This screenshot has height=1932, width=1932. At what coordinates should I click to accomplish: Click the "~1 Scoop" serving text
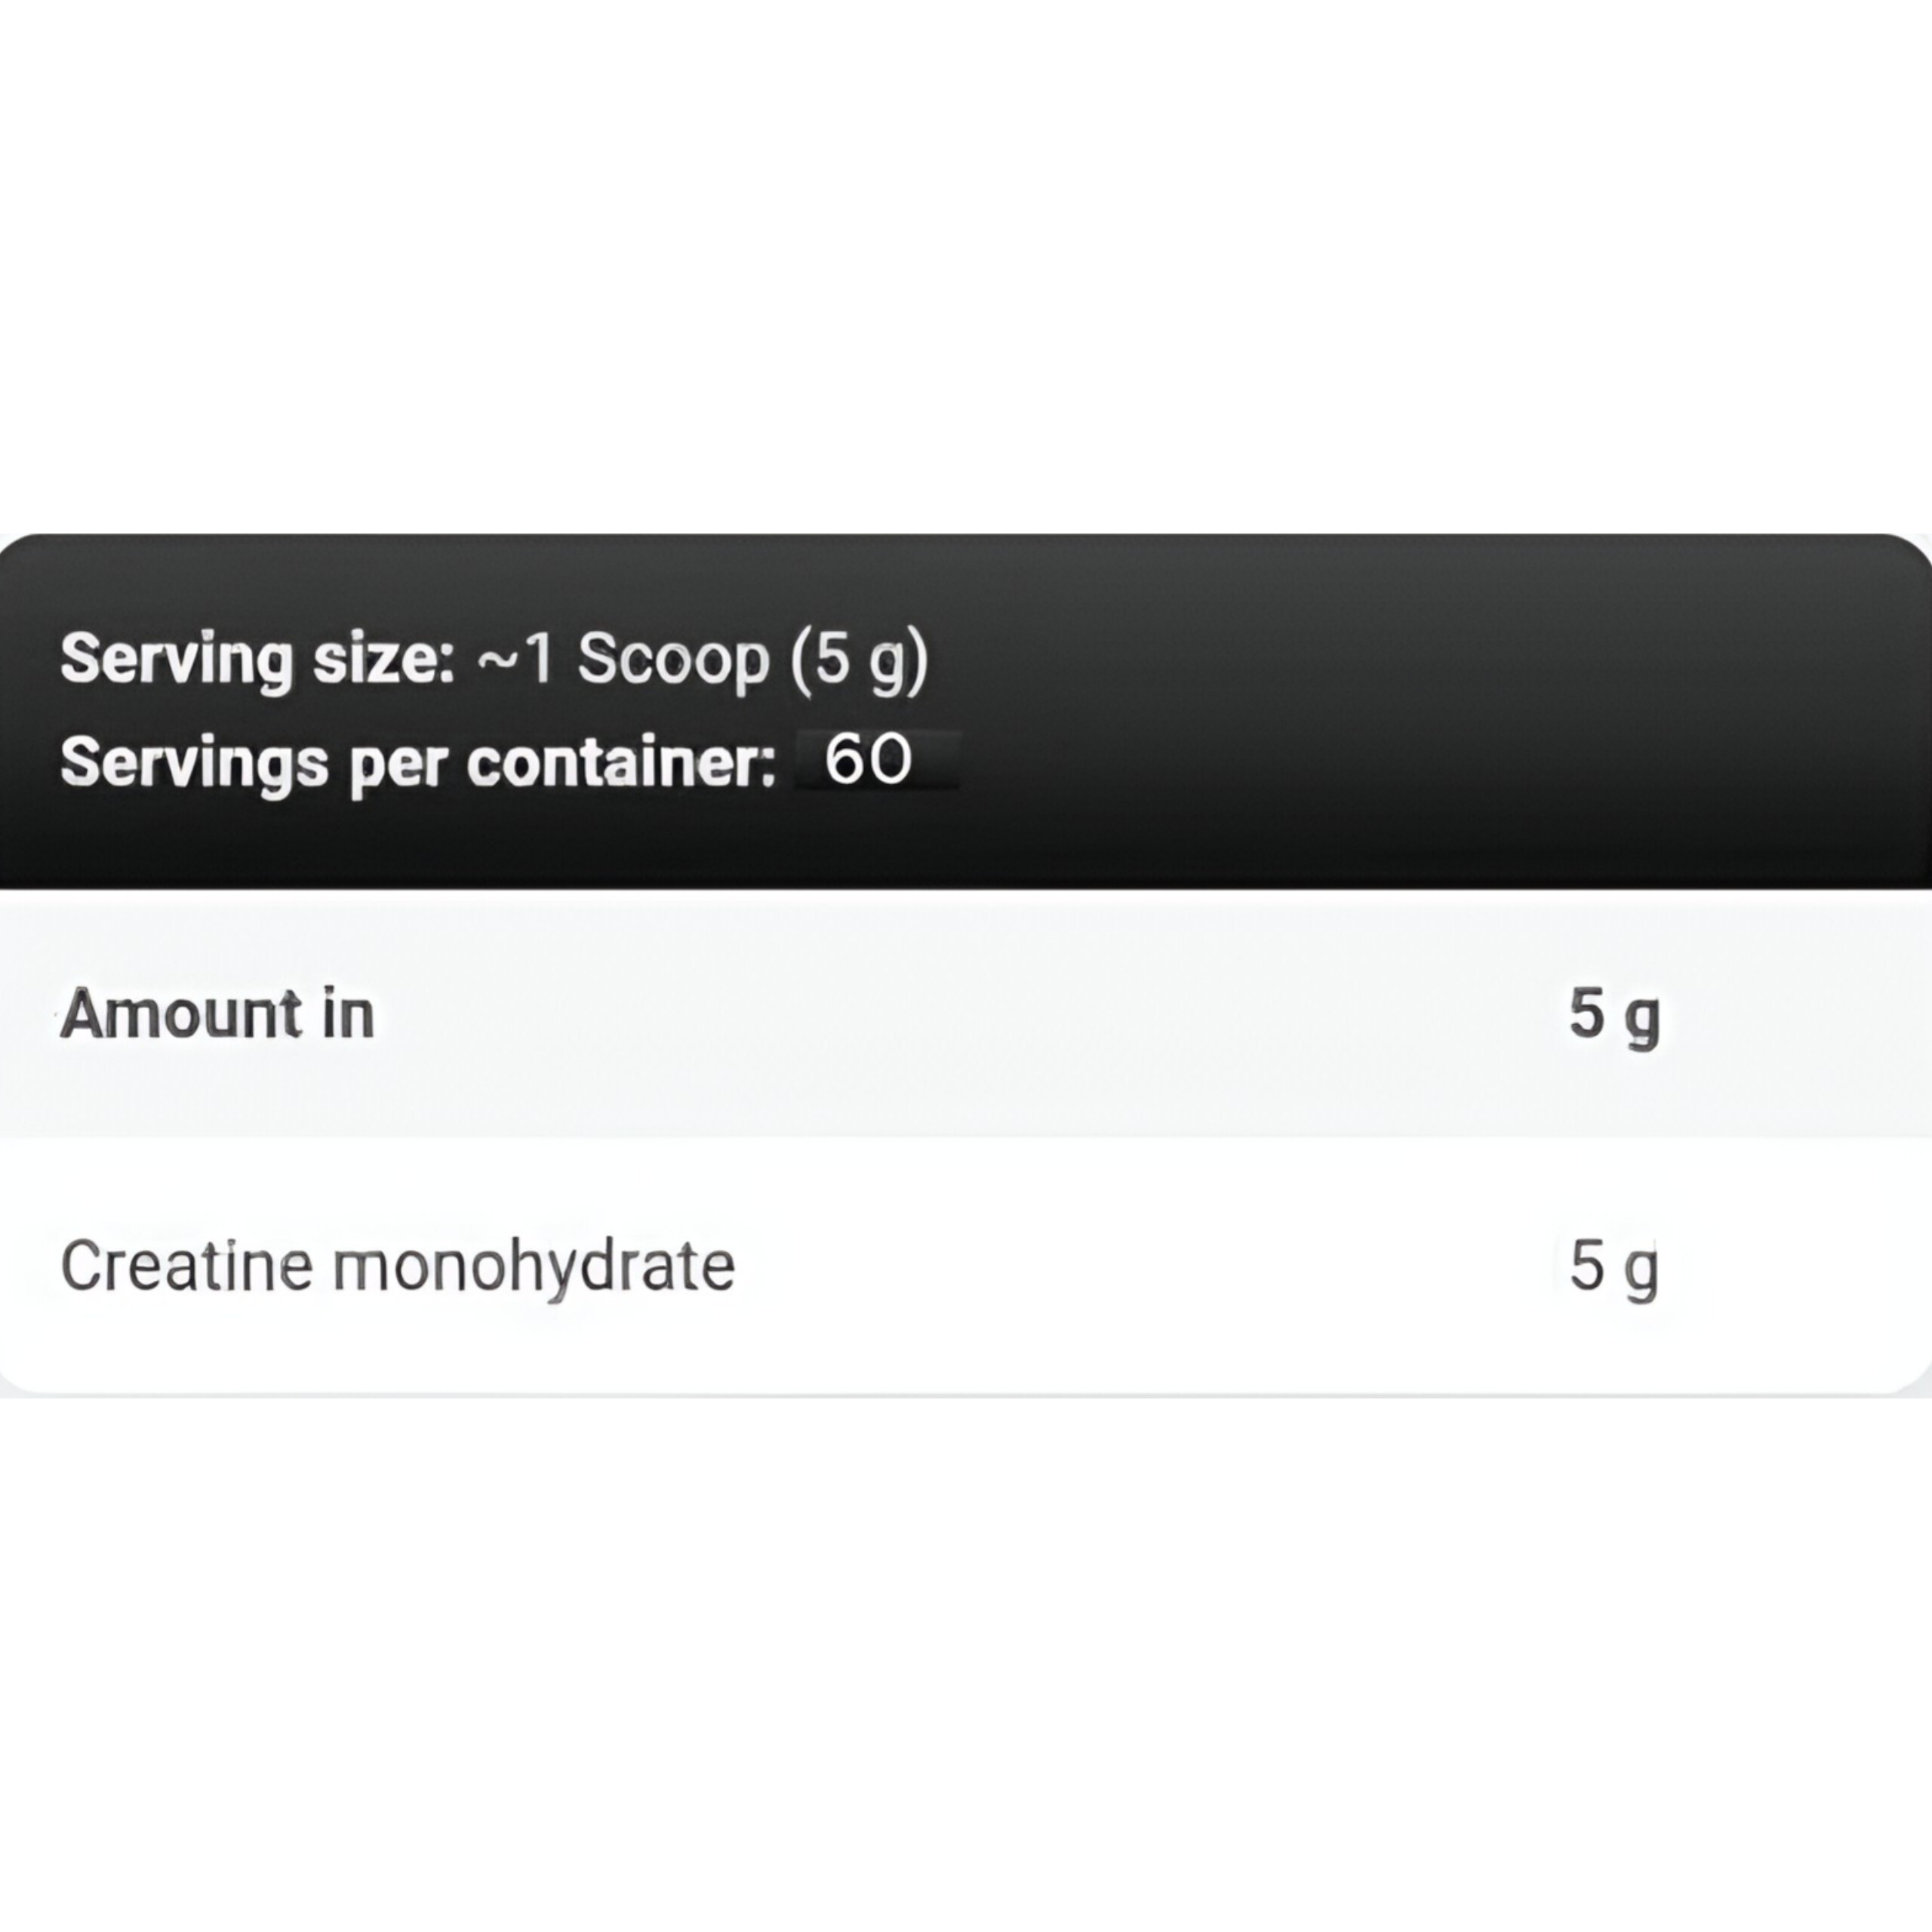coord(623,659)
